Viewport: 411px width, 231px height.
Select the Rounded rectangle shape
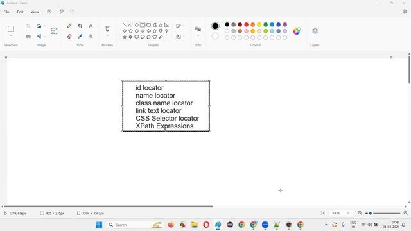148,25
